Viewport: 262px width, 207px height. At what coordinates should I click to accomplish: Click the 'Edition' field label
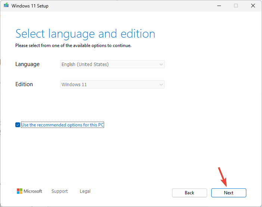[24, 84]
